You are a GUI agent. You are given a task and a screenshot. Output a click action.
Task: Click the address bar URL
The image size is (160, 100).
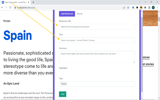26,7
